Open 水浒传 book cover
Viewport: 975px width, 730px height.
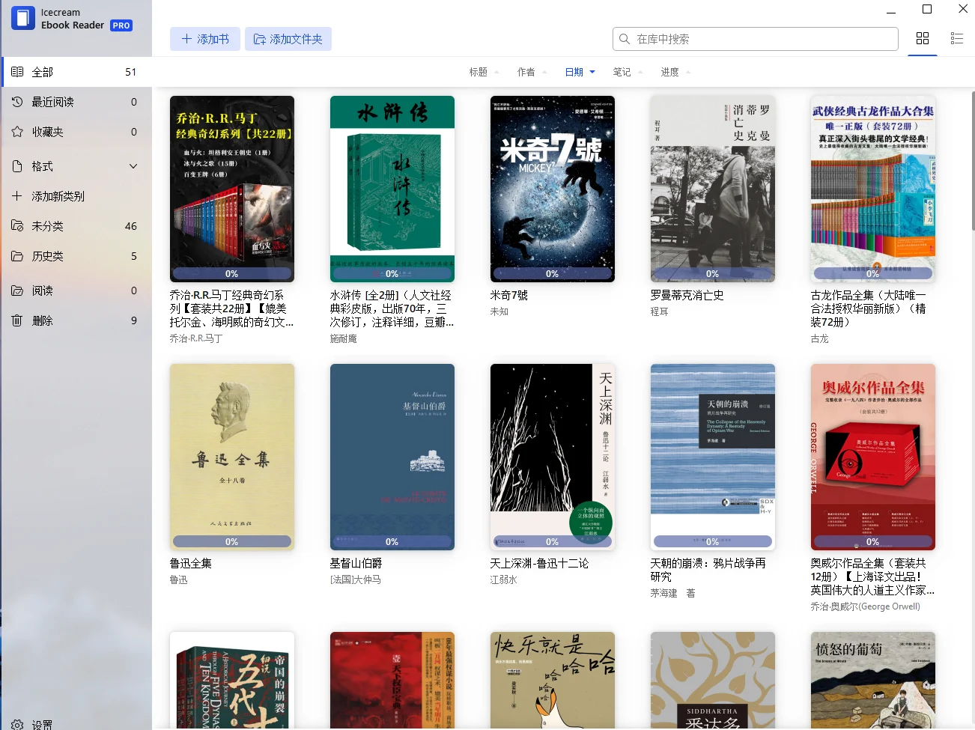[x=392, y=189]
